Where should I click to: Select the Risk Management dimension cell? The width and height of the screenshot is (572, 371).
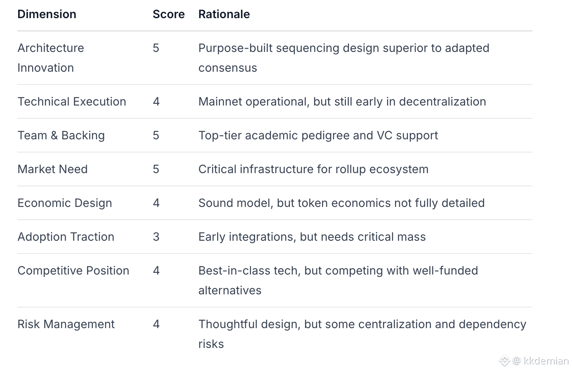tap(66, 324)
